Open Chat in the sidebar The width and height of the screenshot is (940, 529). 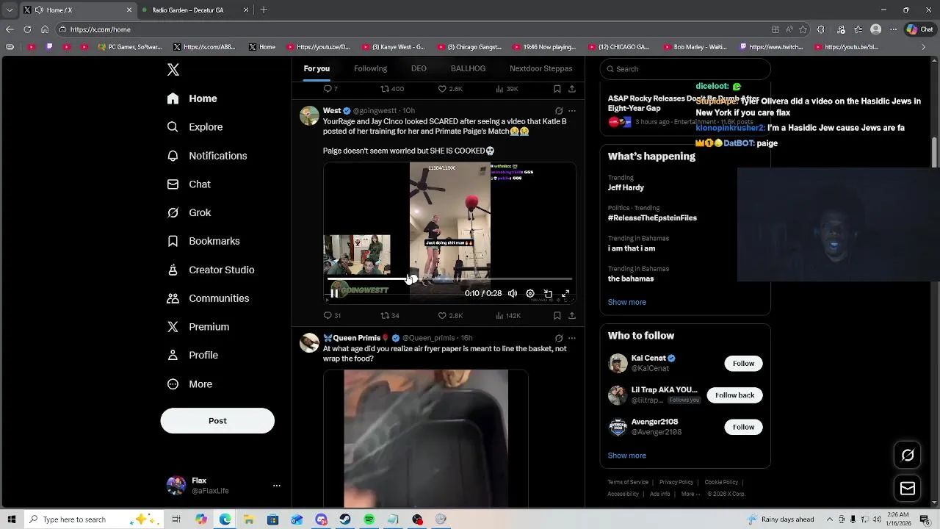(x=189, y=184)
